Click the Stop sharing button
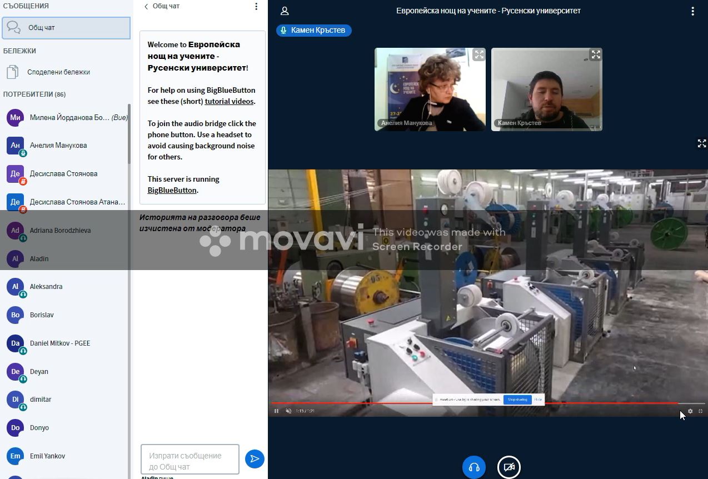Viewport: 708px width, 479px height. click(517, 400)
